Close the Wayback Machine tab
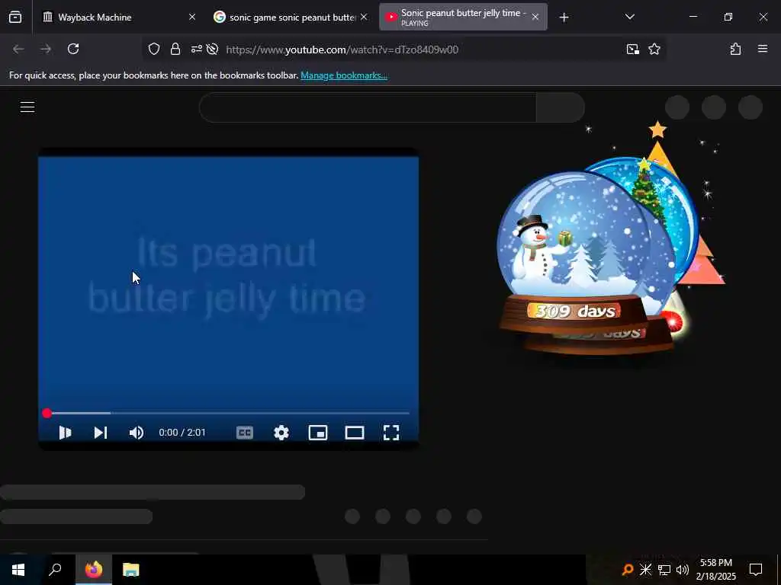This screenshot has width=781, height=585. click(x=192, y=18)
